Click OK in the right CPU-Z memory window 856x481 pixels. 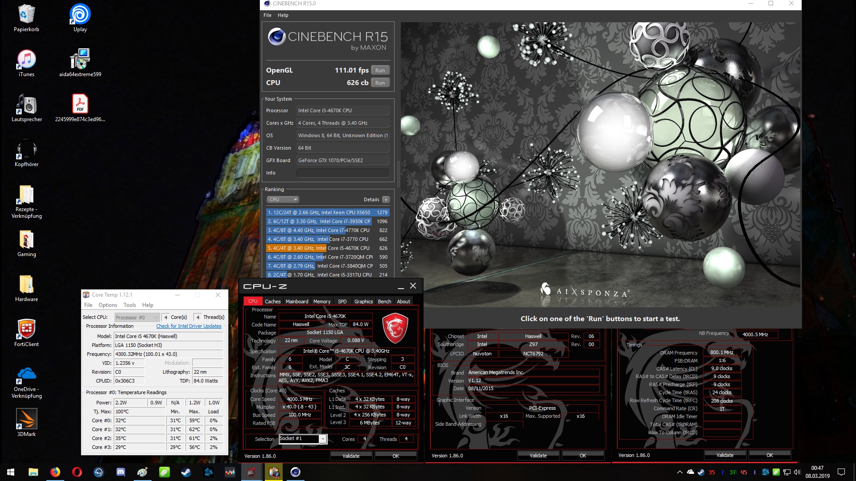point(770,455)
